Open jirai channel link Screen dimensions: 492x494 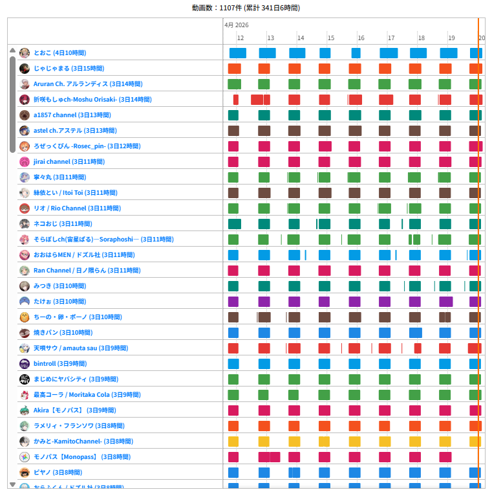click(69, 162)
